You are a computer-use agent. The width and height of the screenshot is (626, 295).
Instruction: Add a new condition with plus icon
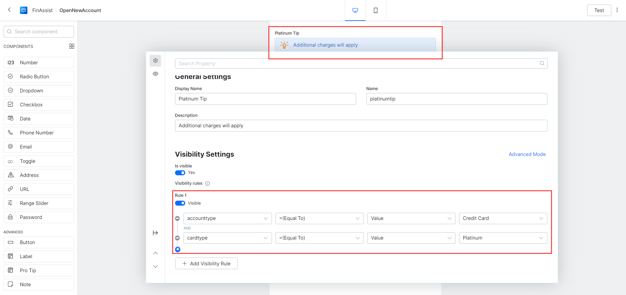click(178, 249)
